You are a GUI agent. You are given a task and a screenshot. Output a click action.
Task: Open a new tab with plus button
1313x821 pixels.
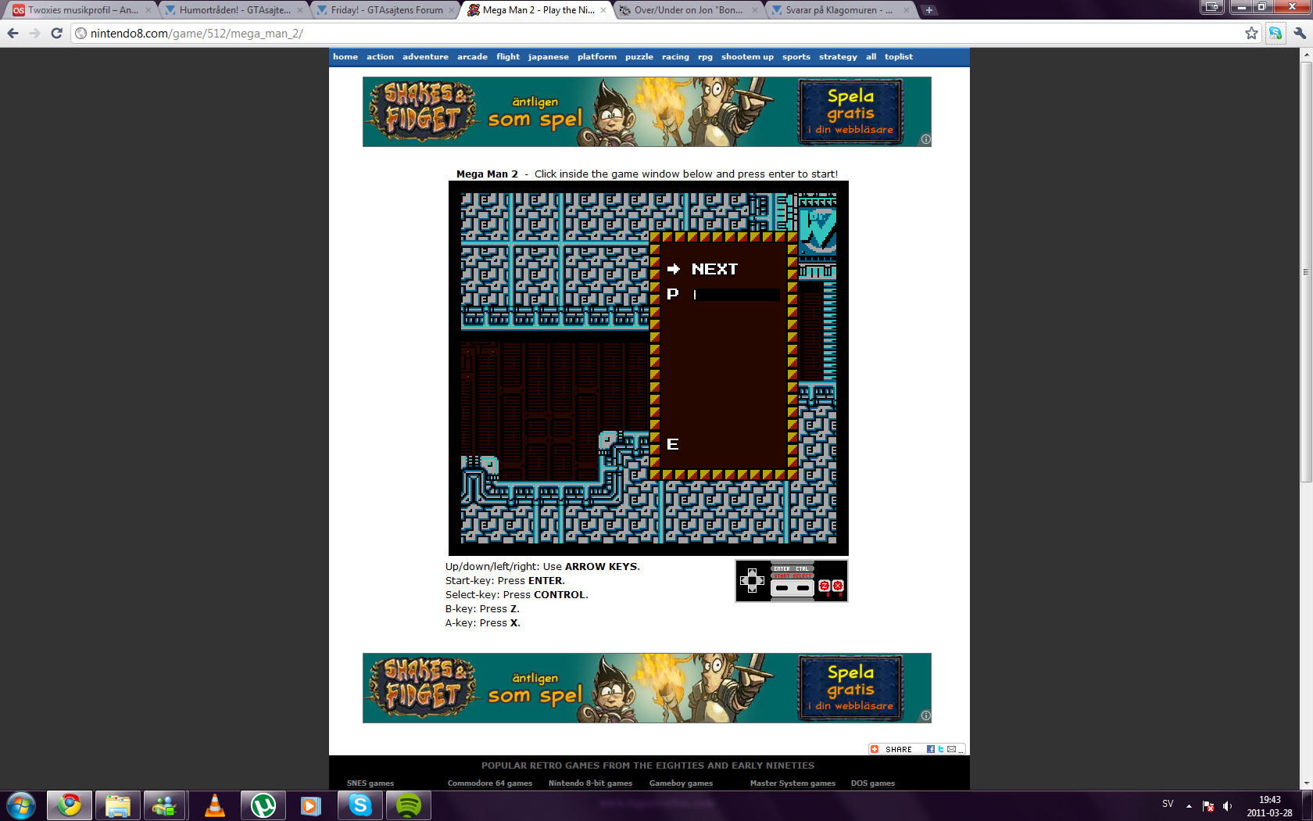point(929,10)
